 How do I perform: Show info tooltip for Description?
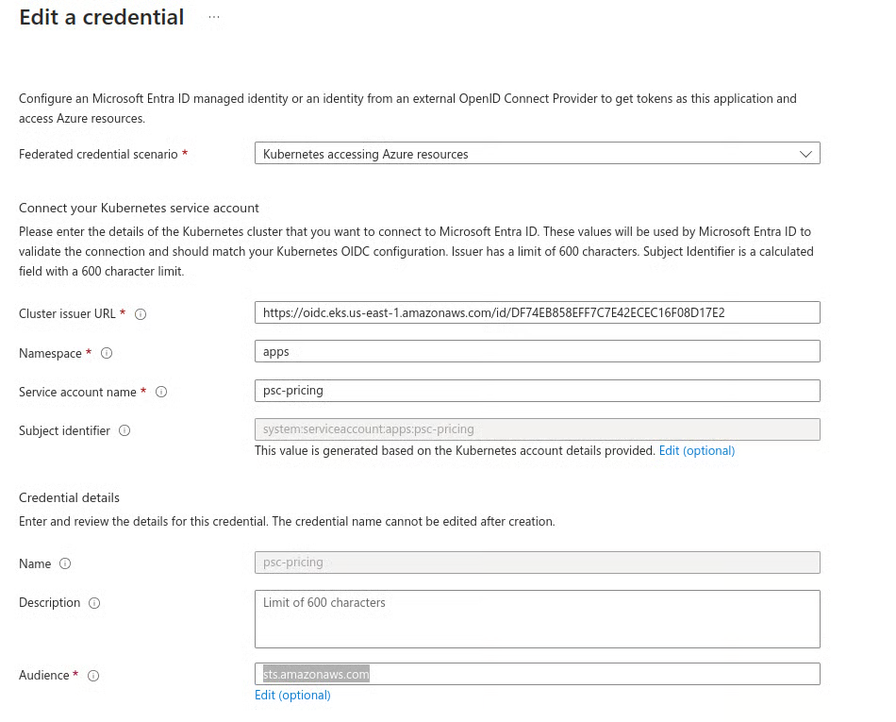94,603
